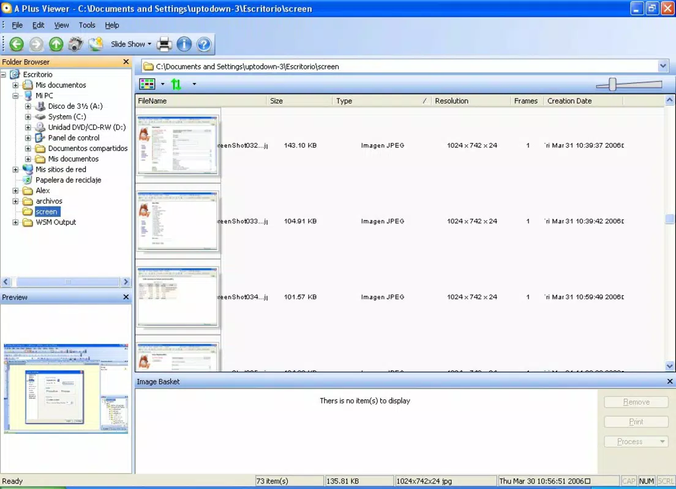Sort by the Type column header
This screenshot has width=676, height=489.
point(381,101)
